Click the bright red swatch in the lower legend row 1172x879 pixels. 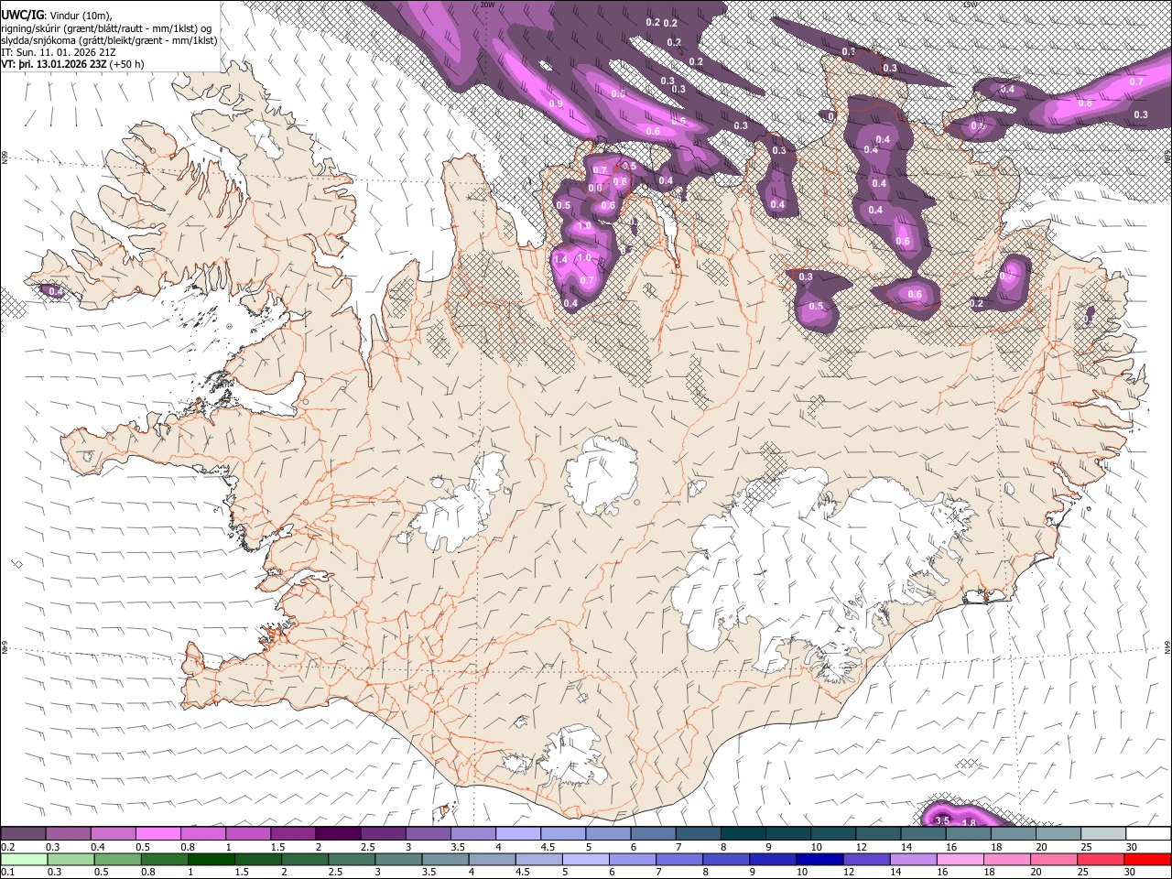tap(1148, 859)
